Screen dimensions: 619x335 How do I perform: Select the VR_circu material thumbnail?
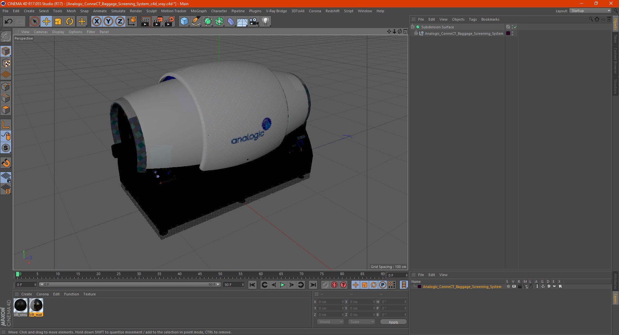point(21,308)
